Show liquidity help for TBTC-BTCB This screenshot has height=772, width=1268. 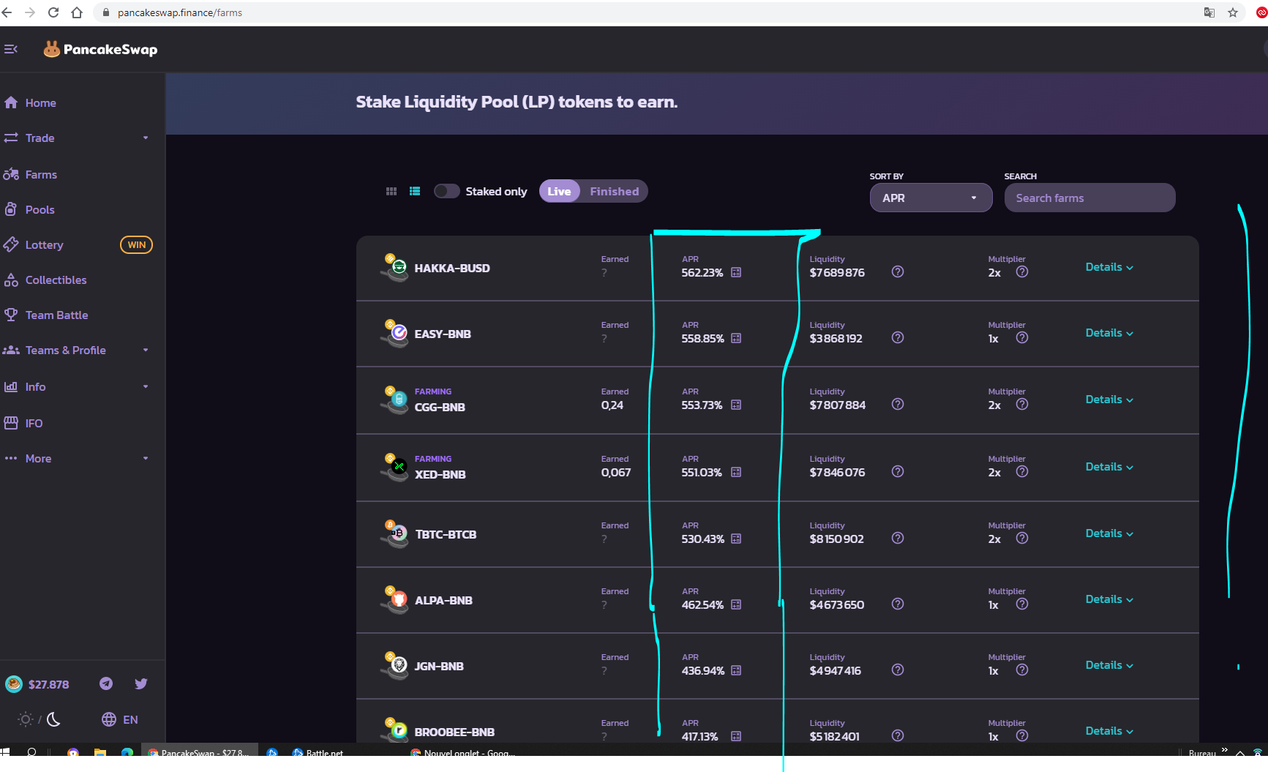coord(898,538)
